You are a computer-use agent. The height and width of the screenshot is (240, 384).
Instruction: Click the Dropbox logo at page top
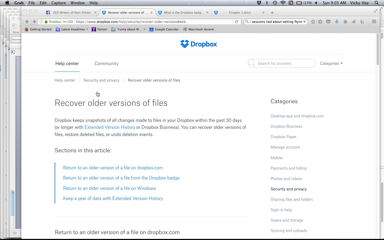[x=199, y=44]
